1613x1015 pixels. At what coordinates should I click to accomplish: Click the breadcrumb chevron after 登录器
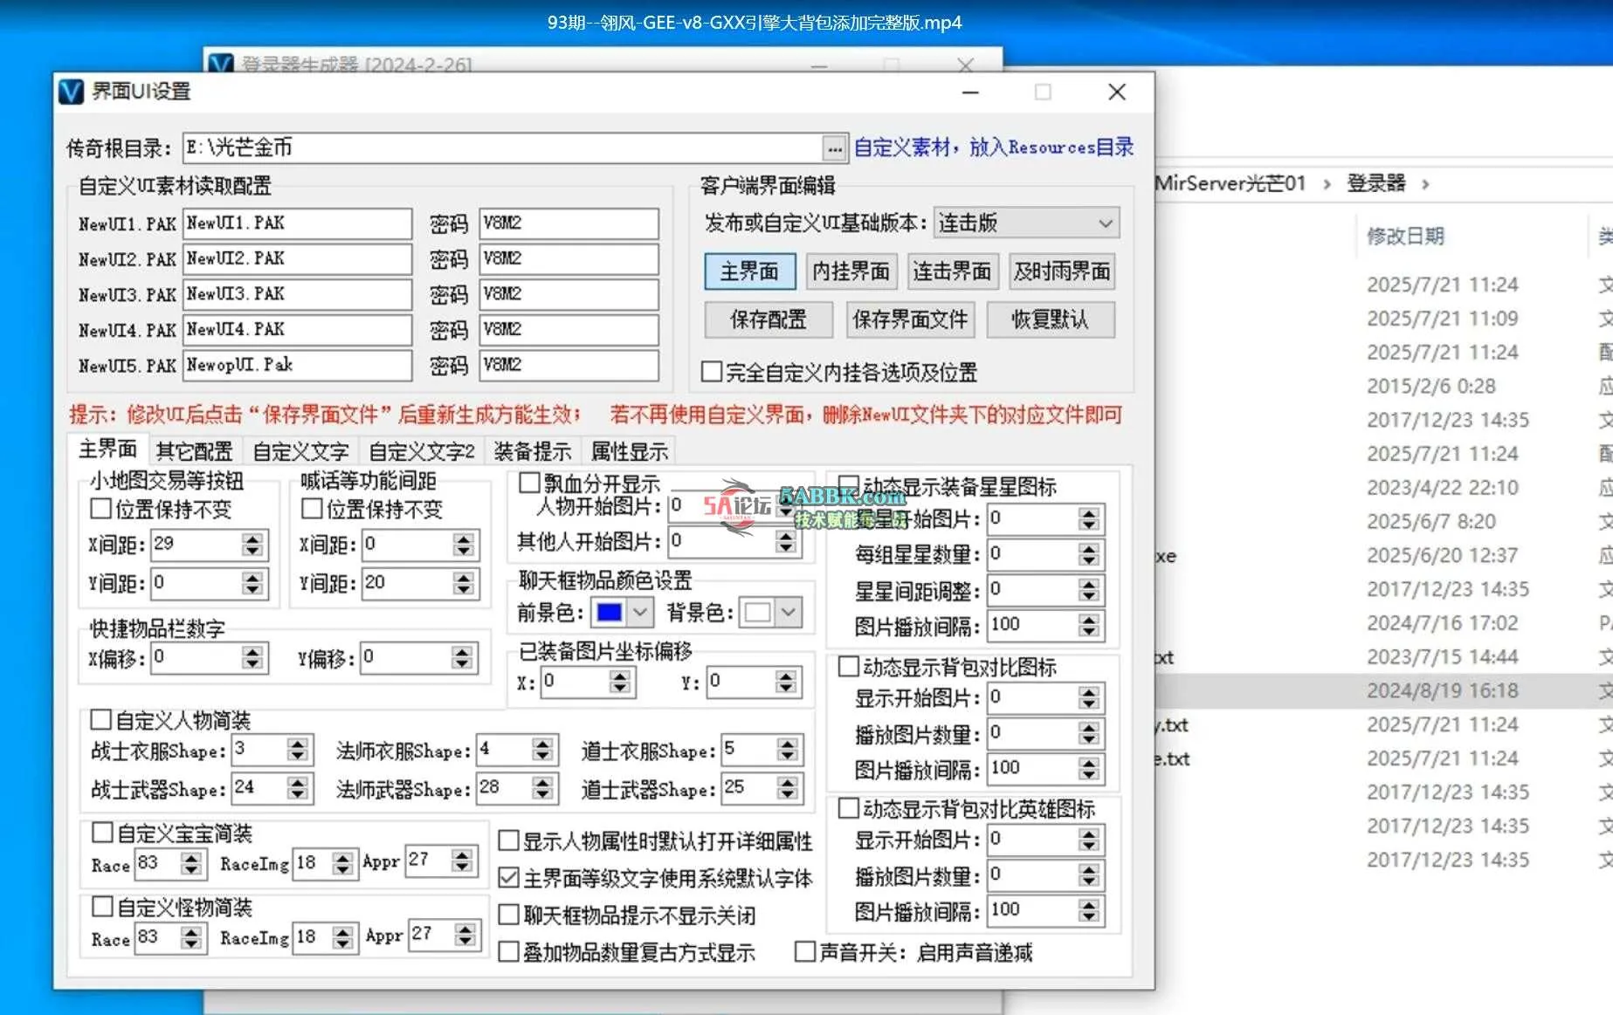1425,184
